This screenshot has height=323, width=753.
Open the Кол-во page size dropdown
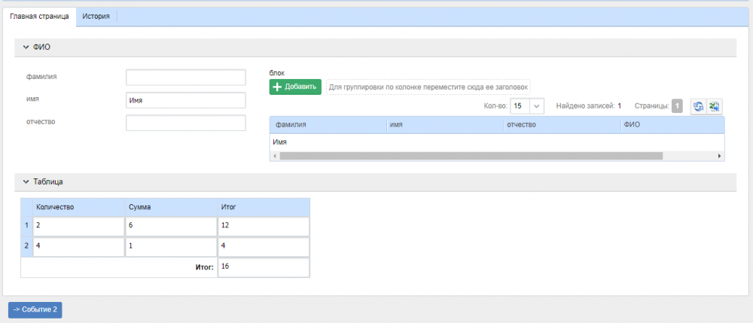(x=538, y=106)
